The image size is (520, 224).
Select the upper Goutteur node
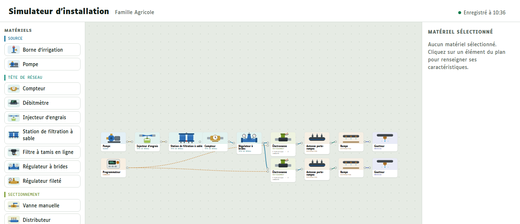(x=385, y=142)
